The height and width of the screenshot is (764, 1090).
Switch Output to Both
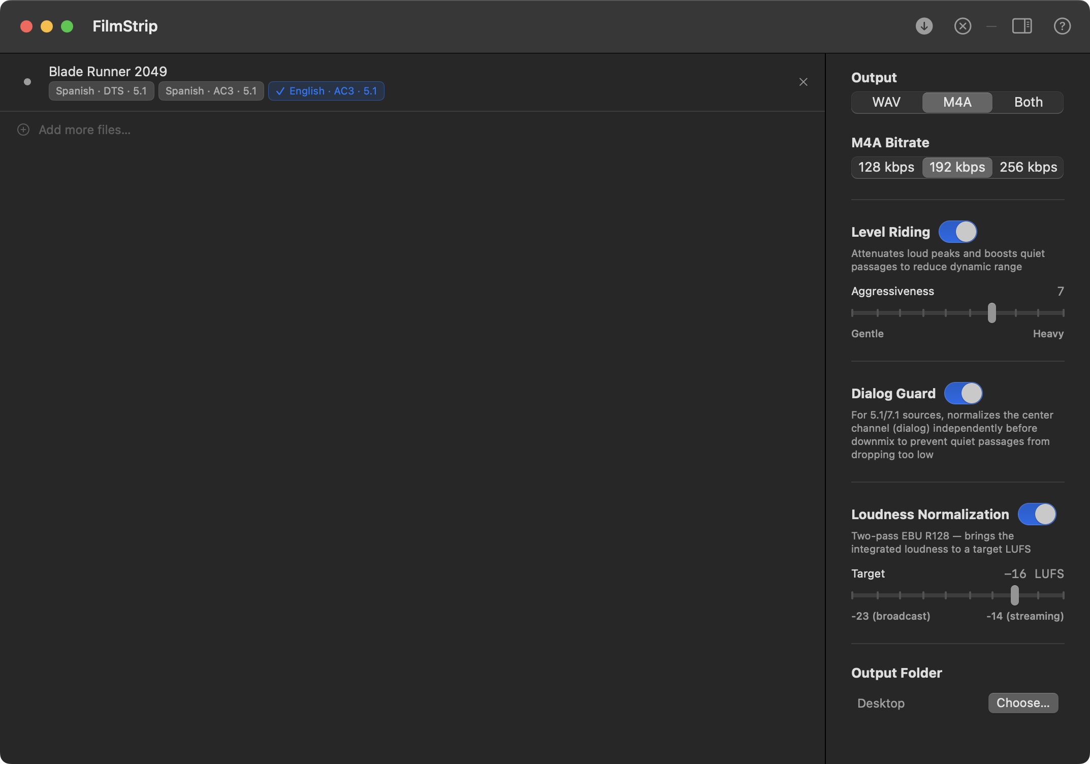click(1028, 102)
